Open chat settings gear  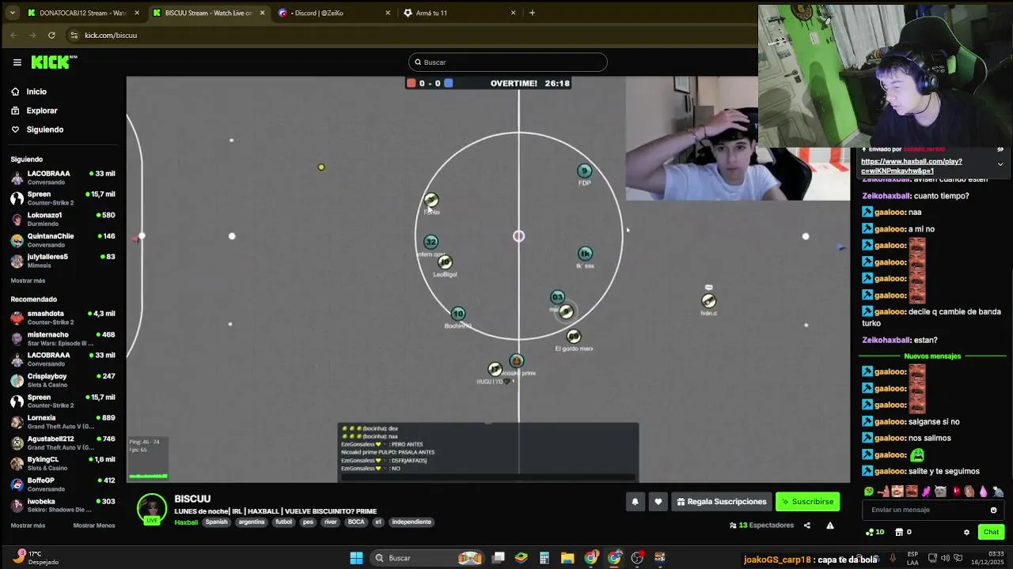966,532
